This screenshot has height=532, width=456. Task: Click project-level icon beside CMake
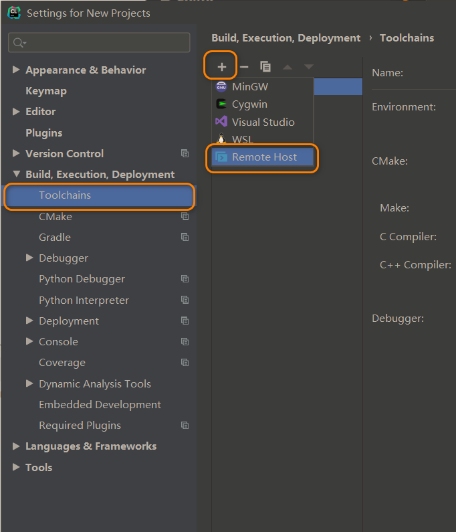coord(185,216)
